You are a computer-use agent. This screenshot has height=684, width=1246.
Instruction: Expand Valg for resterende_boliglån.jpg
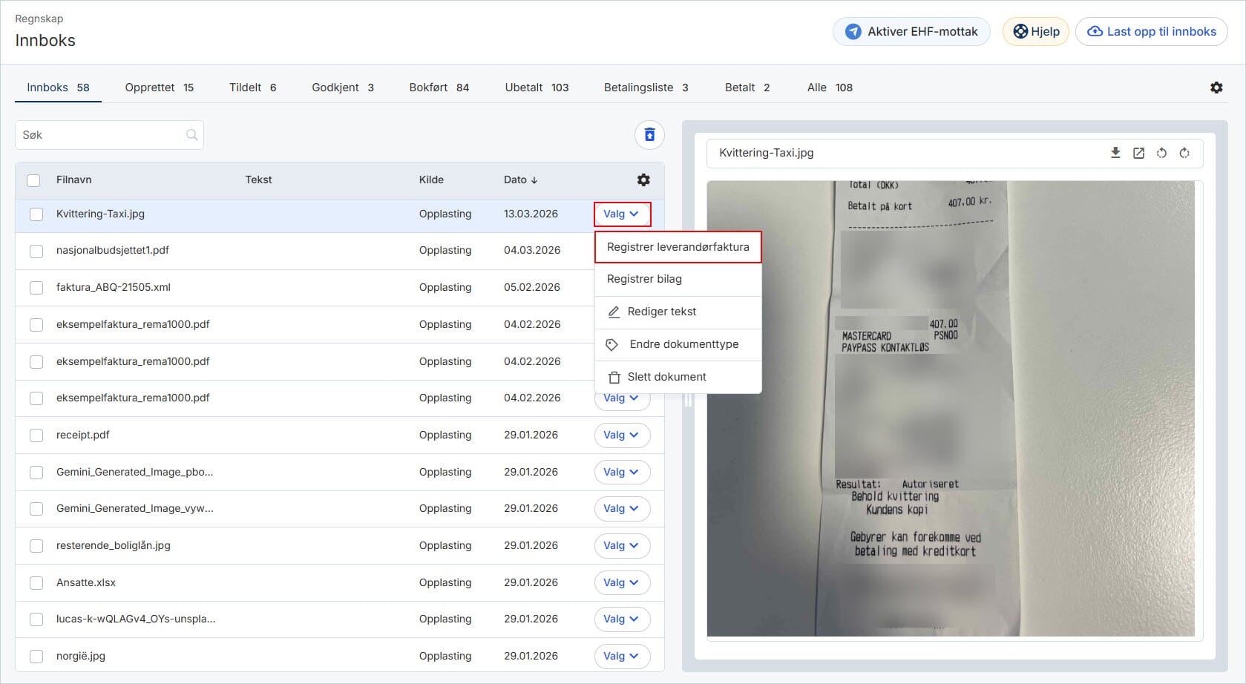coord(622,545)
